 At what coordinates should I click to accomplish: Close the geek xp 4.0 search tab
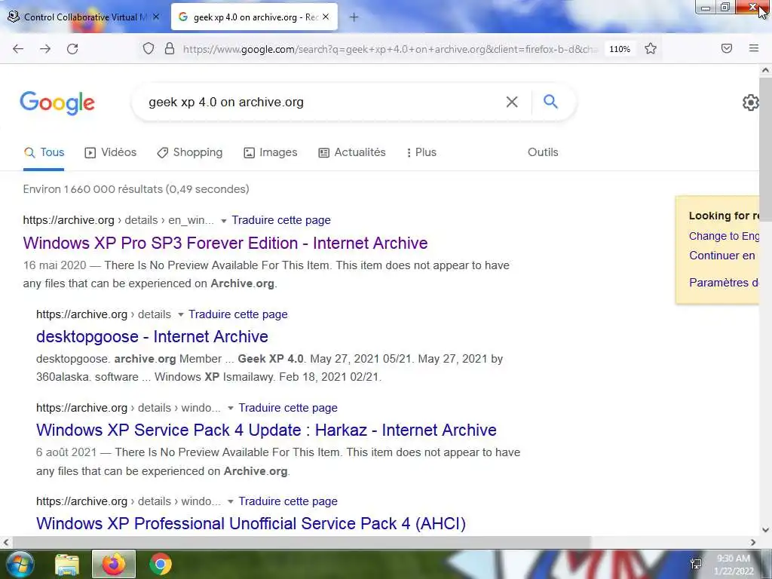point(326,17)
